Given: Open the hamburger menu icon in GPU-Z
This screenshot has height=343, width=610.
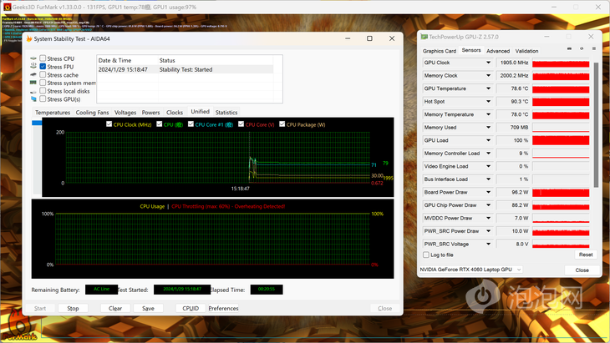Looking at the screenshot, I should pos(593,48).
